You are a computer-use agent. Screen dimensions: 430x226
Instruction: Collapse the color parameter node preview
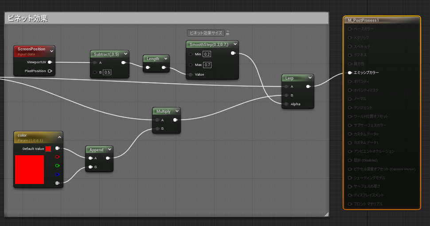[x=59, y=137]
